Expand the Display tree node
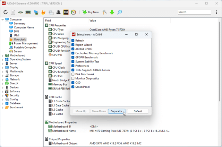 click(x=2, y=68)
